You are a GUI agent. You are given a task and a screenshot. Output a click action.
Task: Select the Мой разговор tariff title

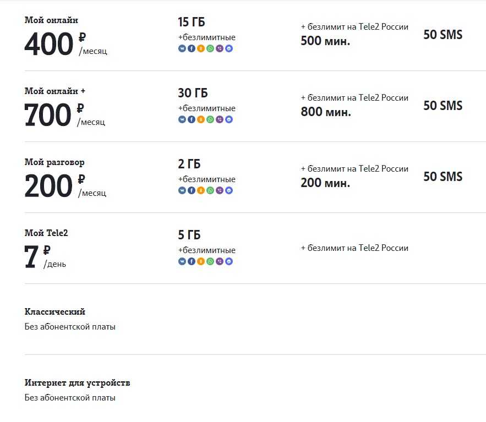(54, 162)
